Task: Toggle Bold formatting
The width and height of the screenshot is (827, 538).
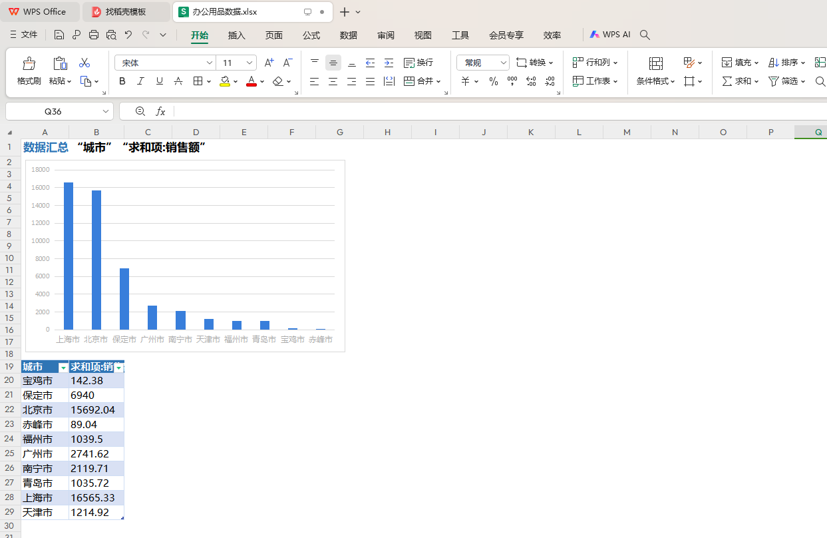Action: (122, 81)
